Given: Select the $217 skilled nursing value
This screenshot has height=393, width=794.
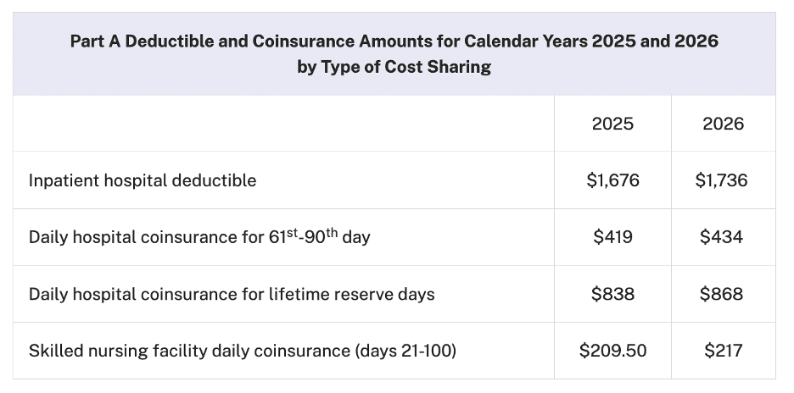Looking at the screenshot, I should pos(723,350).
